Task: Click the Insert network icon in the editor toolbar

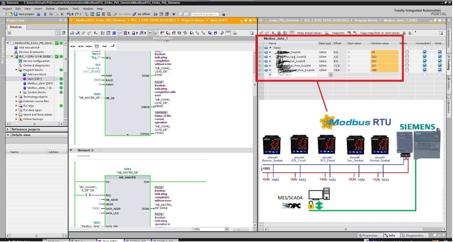Action: tap(72, 33)
